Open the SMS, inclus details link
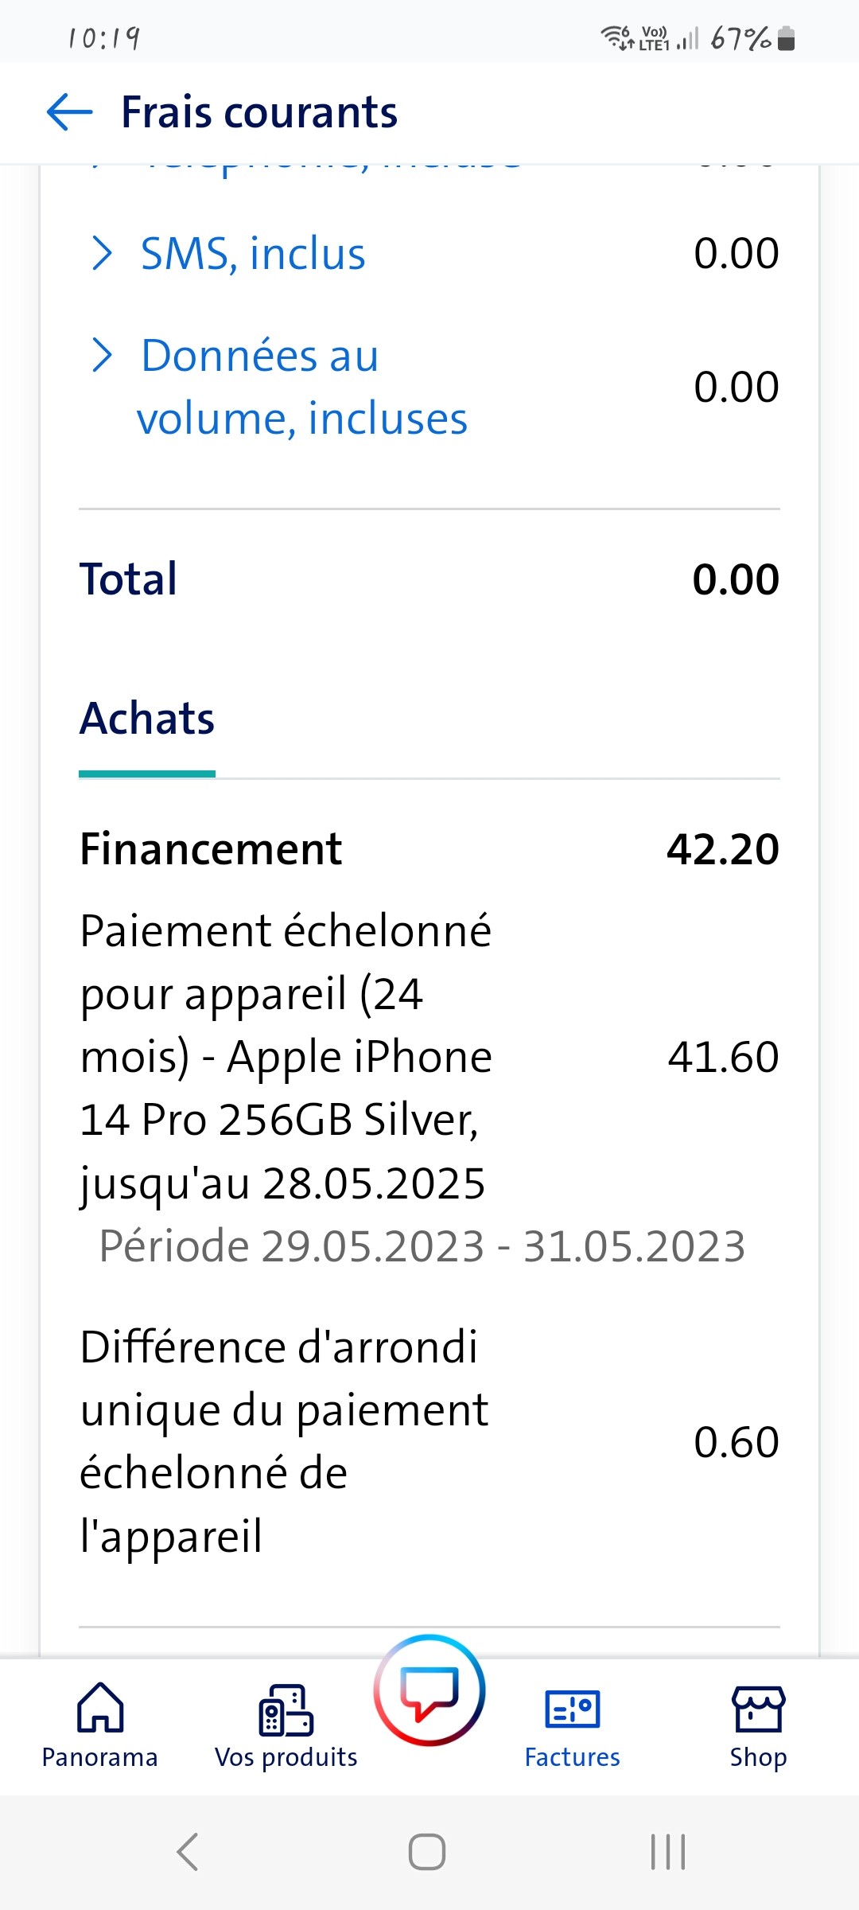Viewport: 859px width, 1910px height. tap(253, 254)
